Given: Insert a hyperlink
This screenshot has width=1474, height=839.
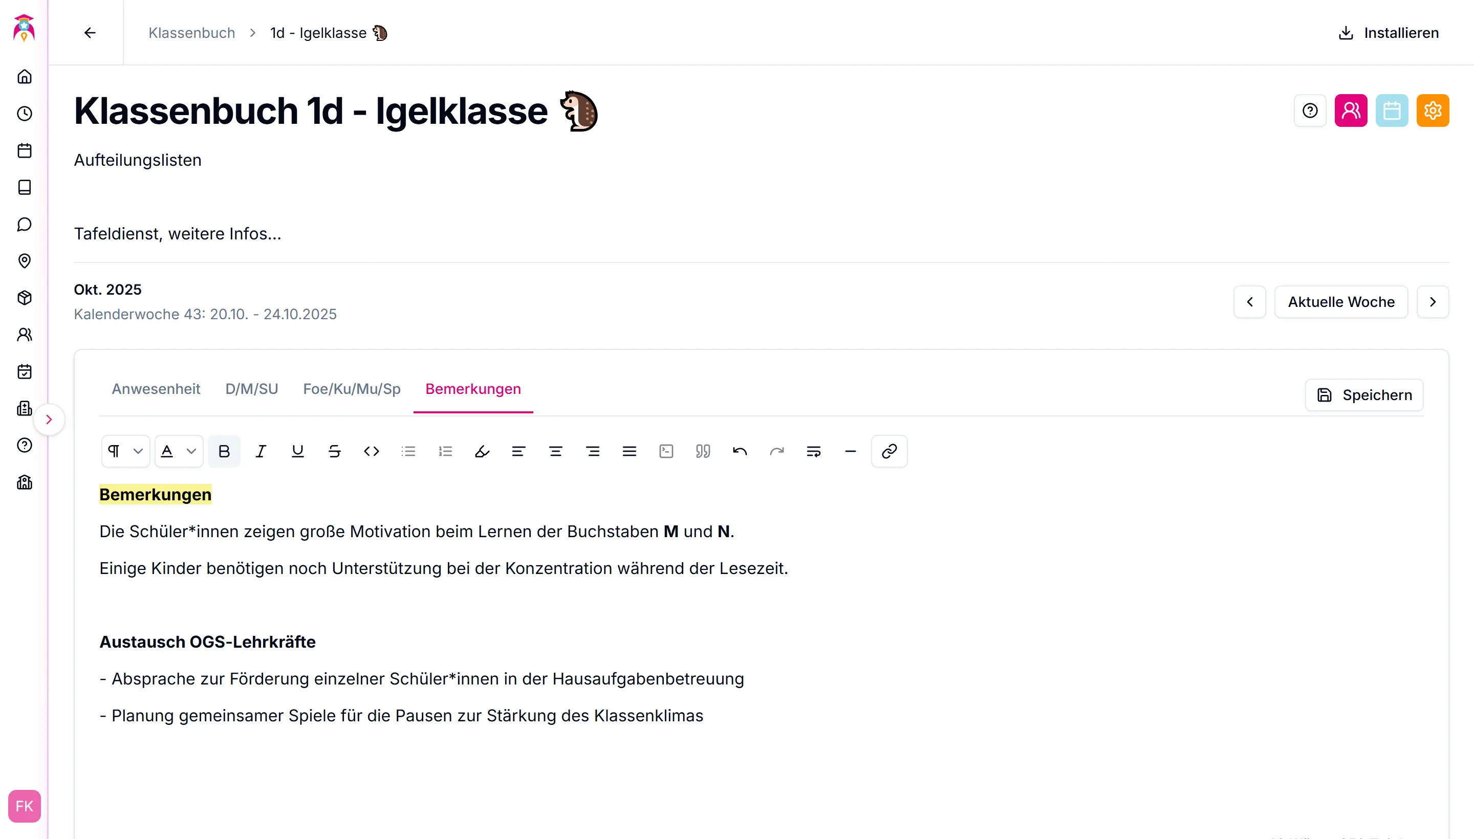Looking at the screenshot, I should (889, 451).
